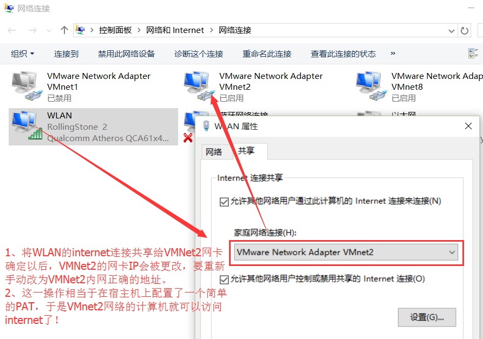The image size is (483, 339).
Task: Click 禁用此网络设备 in the toolbar
Action: pos(126,54)
